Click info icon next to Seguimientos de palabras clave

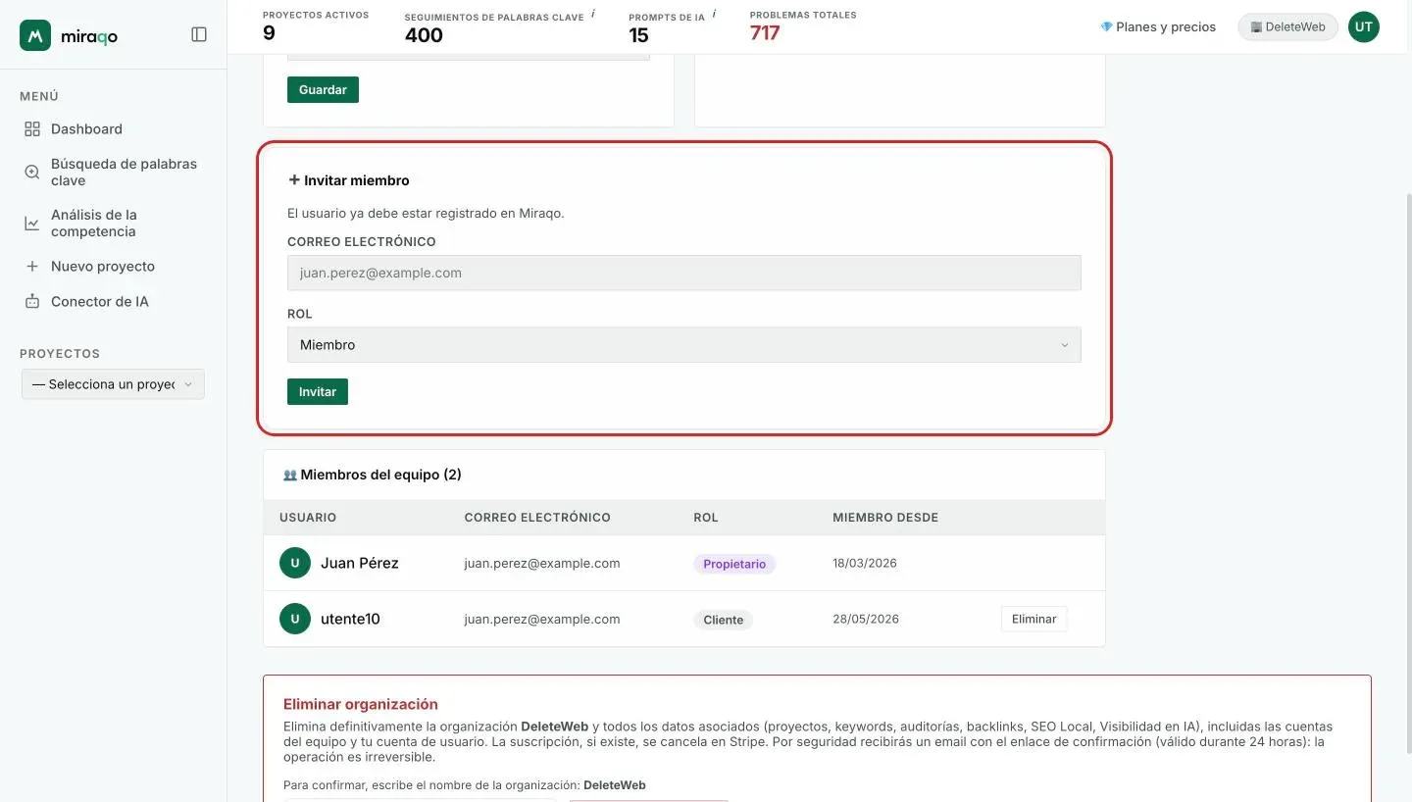(x=593, y=14)
